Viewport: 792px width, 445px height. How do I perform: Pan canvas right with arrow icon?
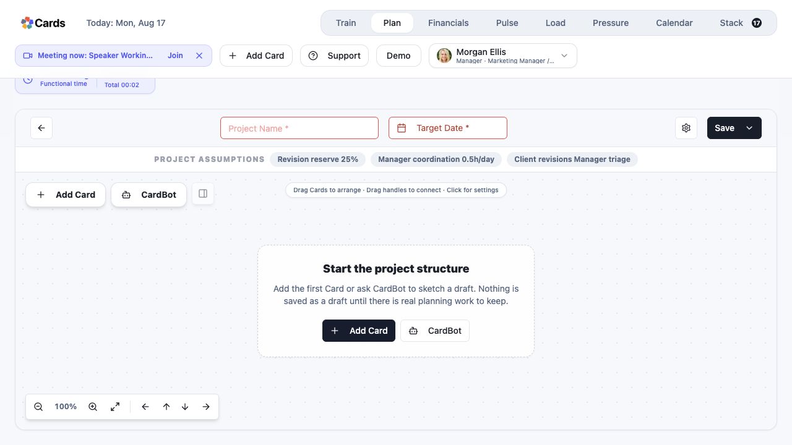(206, 407)
